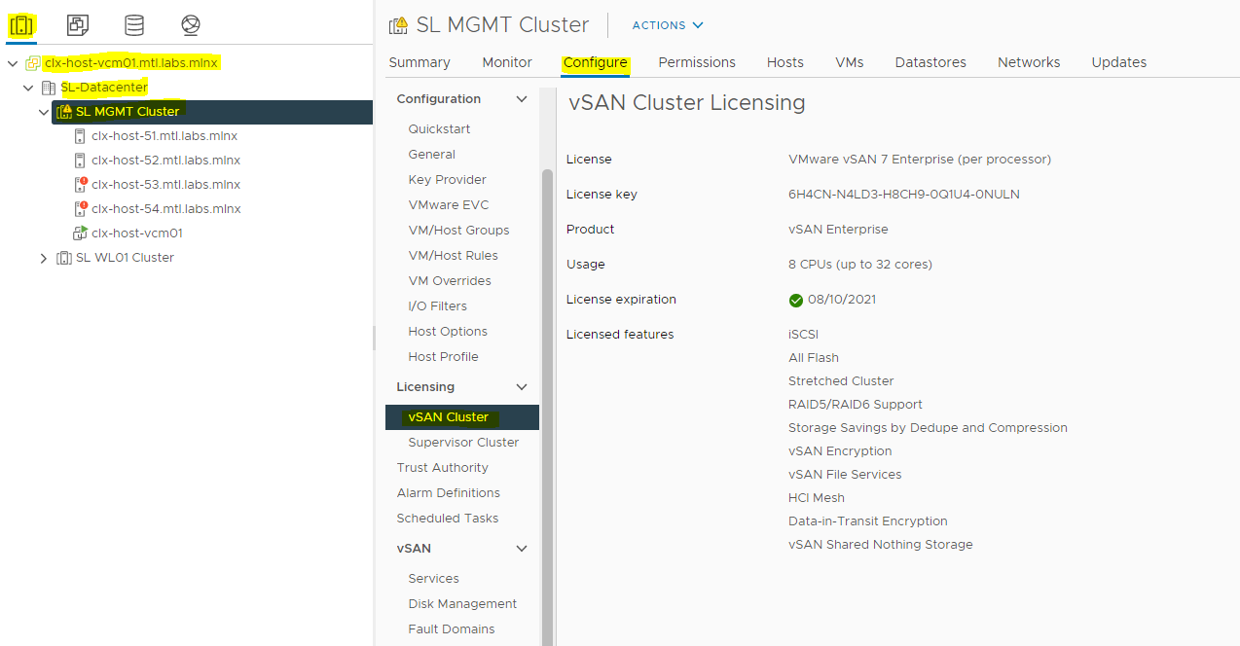The width and height of the screenshot is (1240, 646).
Task: Open Host Profile settings
Action: [x=444, y=357]
